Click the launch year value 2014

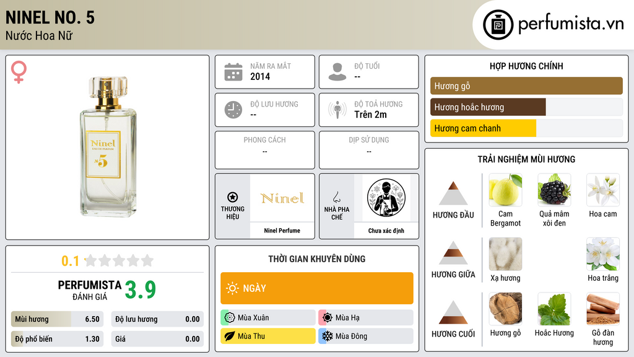[x=260, y=76]
